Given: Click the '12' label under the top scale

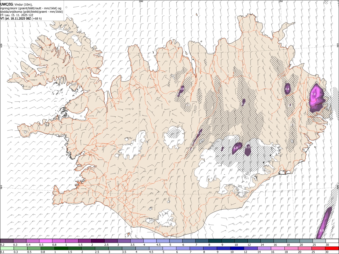Looking at the screenshot, I should [249, 245].
